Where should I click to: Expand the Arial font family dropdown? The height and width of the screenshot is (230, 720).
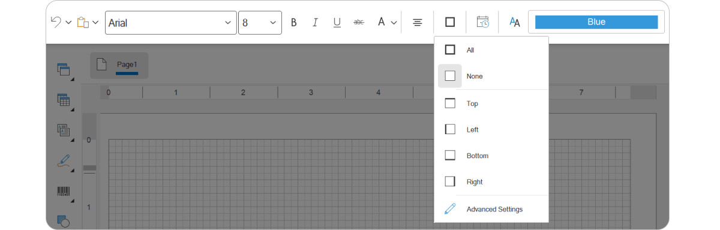pyautogui.click(x=171, y=23)
